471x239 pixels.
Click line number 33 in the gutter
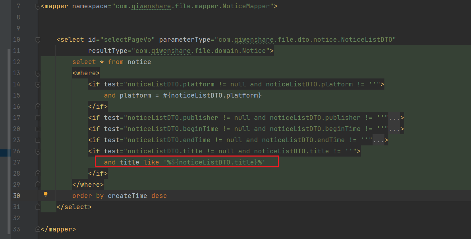[x=17, y=229]
